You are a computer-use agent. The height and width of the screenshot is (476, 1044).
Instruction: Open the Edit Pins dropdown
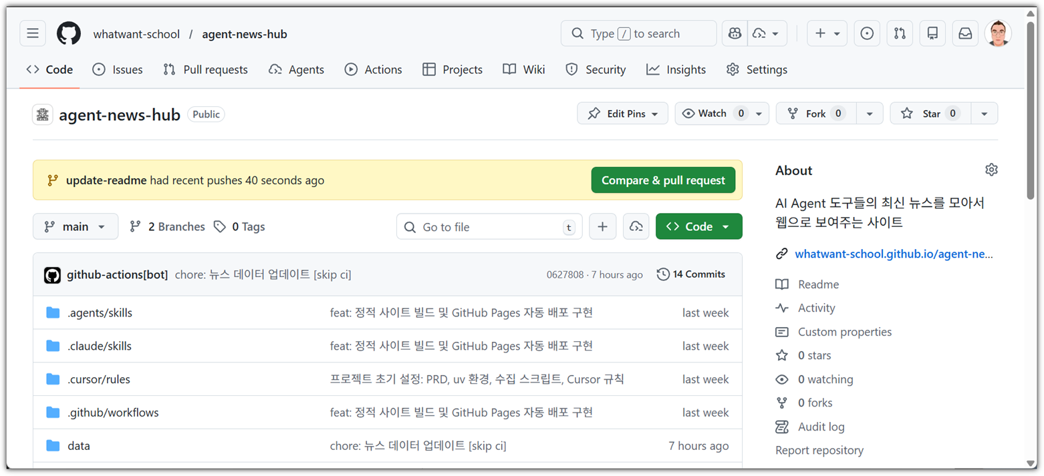point(622,113)
